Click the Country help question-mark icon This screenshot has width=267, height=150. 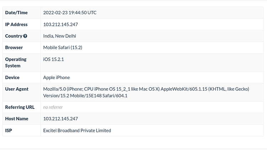(25, 36)
